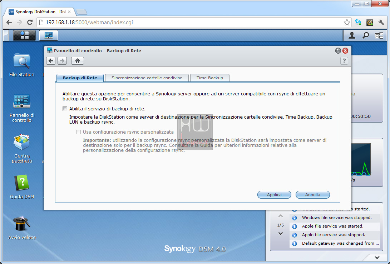390x264 pixels.
Task: Switch to Time Backup tab
Action: click(210, 78)
